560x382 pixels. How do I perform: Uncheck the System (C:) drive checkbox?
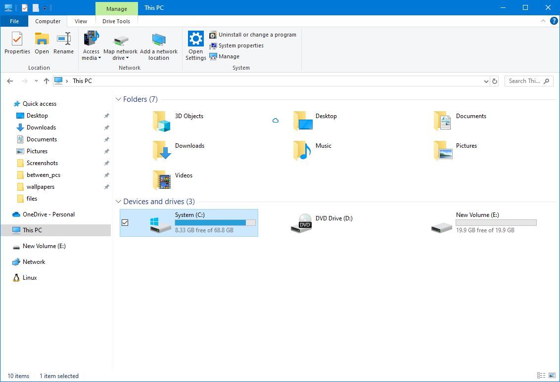pyautogui.click(x=125, y=222)
